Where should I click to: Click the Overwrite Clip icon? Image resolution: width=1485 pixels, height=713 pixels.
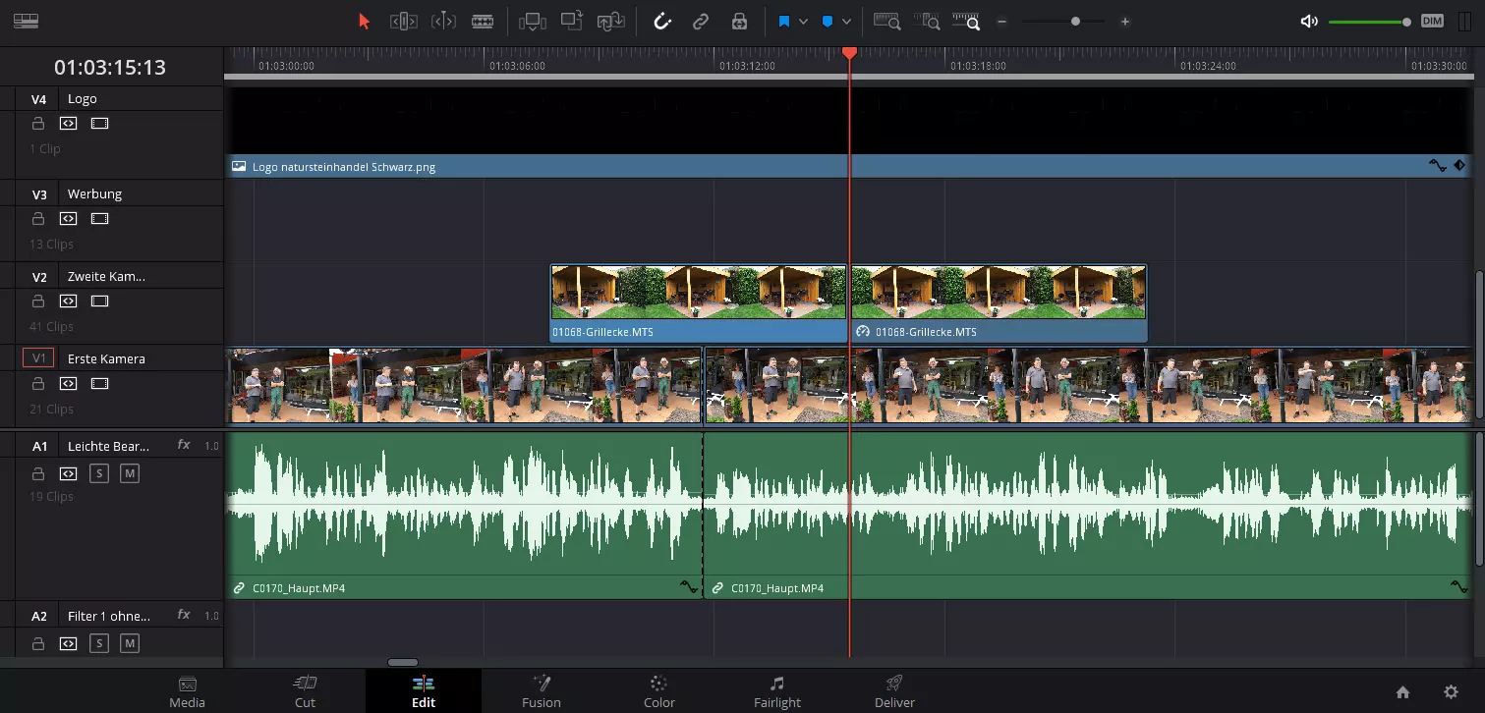[x=572, y=21]
